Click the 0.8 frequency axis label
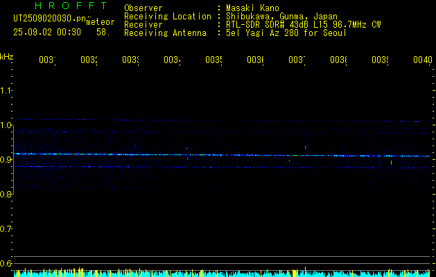Image resolution: width=436 pixels, height=277 pixels. click(x=6, y=194)
